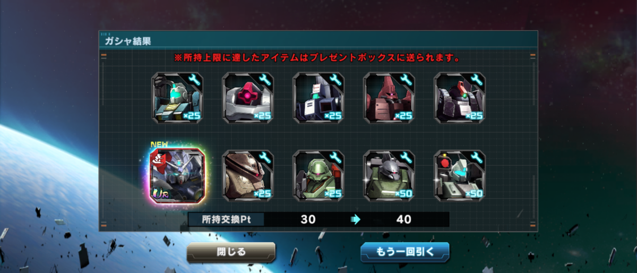The height and width of the screenshot is (273, 637).
Task: Click the 閉じる close button
Action: pos(231,252)
